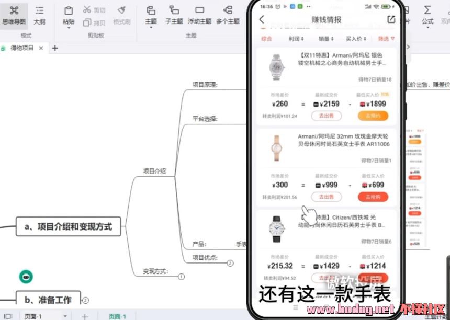The image size is (450, 320).
Task: Select the a、项目介绍和变现方式 topic box
Action: coord(69,226)
